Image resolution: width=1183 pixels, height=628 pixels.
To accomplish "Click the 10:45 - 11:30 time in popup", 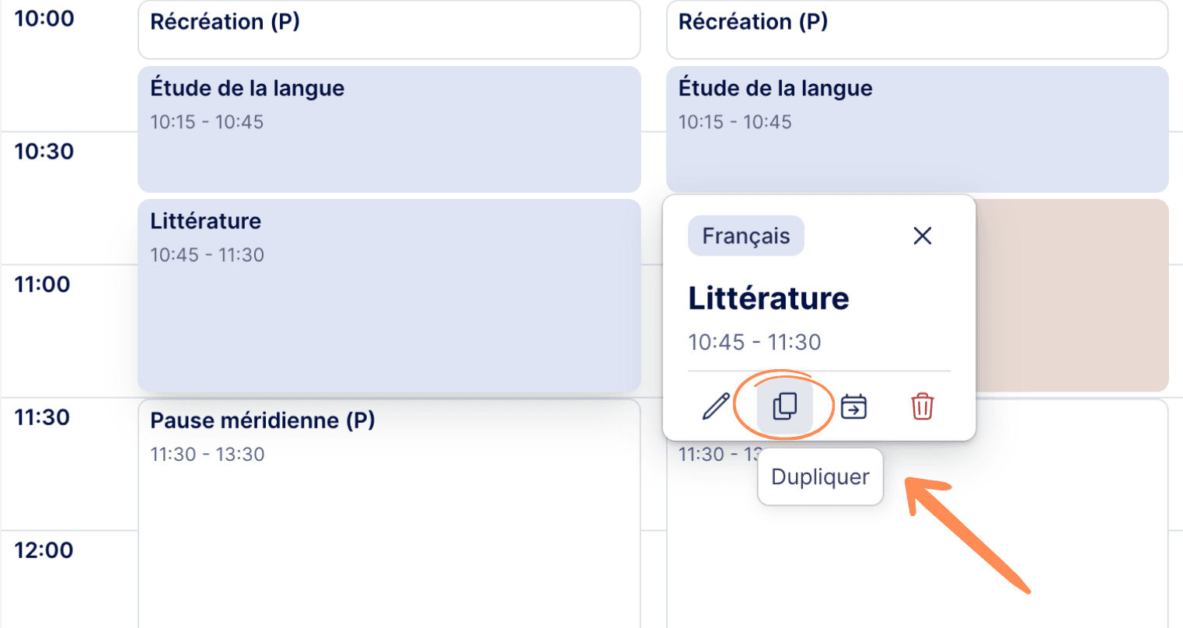I will [755, 342].
